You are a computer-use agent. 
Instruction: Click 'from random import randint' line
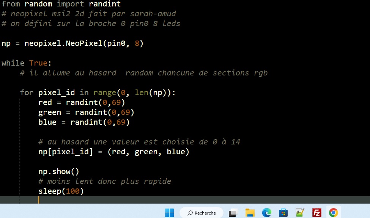tap(61, 4)
